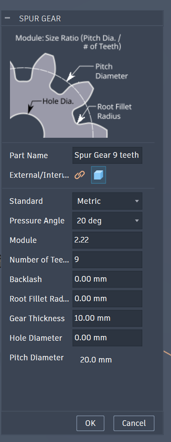
Task: Click the Gear Thickness field
Action: 107,318
